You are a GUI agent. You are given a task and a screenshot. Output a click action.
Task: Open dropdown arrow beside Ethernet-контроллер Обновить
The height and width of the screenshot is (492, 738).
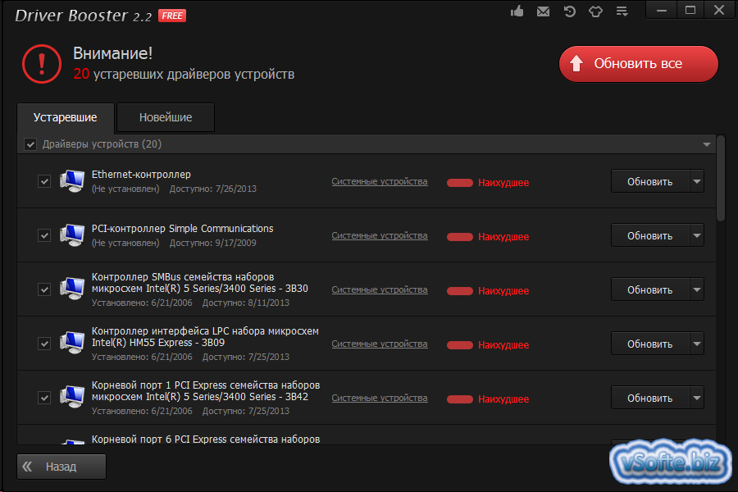point(697,181)
